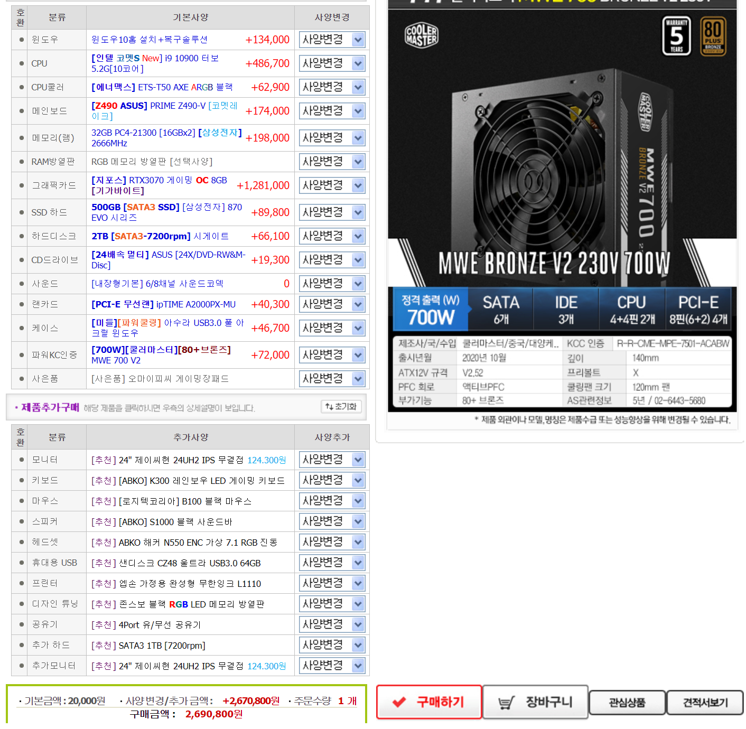Click the 윈도우10홈 설치+복구솔루션 link
Screen dimensions: 746x729
pyautogui.click(x=150, y=40)
